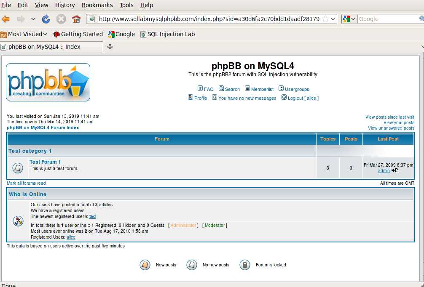This screenshot has height=287, width=424.
Task: Open the FAQ link
Action: (209, 89)
